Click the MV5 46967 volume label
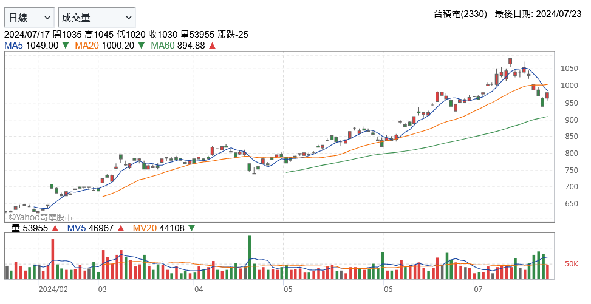 point(91,228)
